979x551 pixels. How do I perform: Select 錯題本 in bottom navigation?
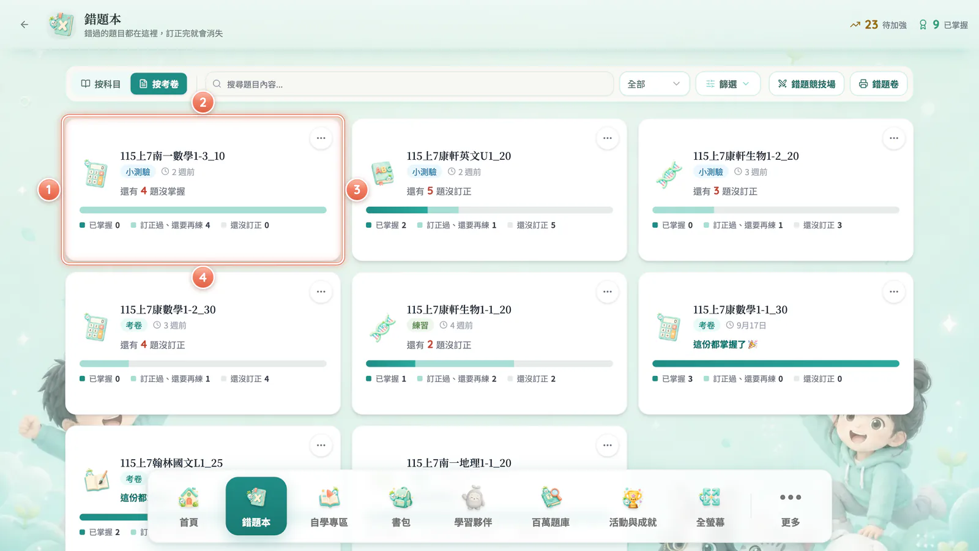tap(256, 506)
